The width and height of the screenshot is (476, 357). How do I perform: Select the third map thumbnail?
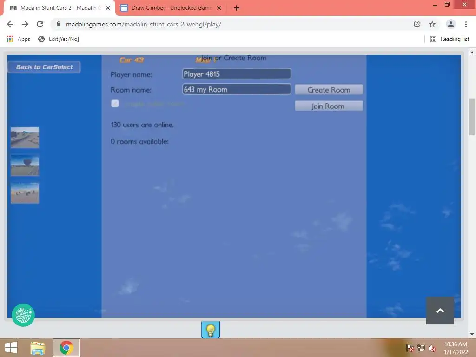click(x=25, y=193)
